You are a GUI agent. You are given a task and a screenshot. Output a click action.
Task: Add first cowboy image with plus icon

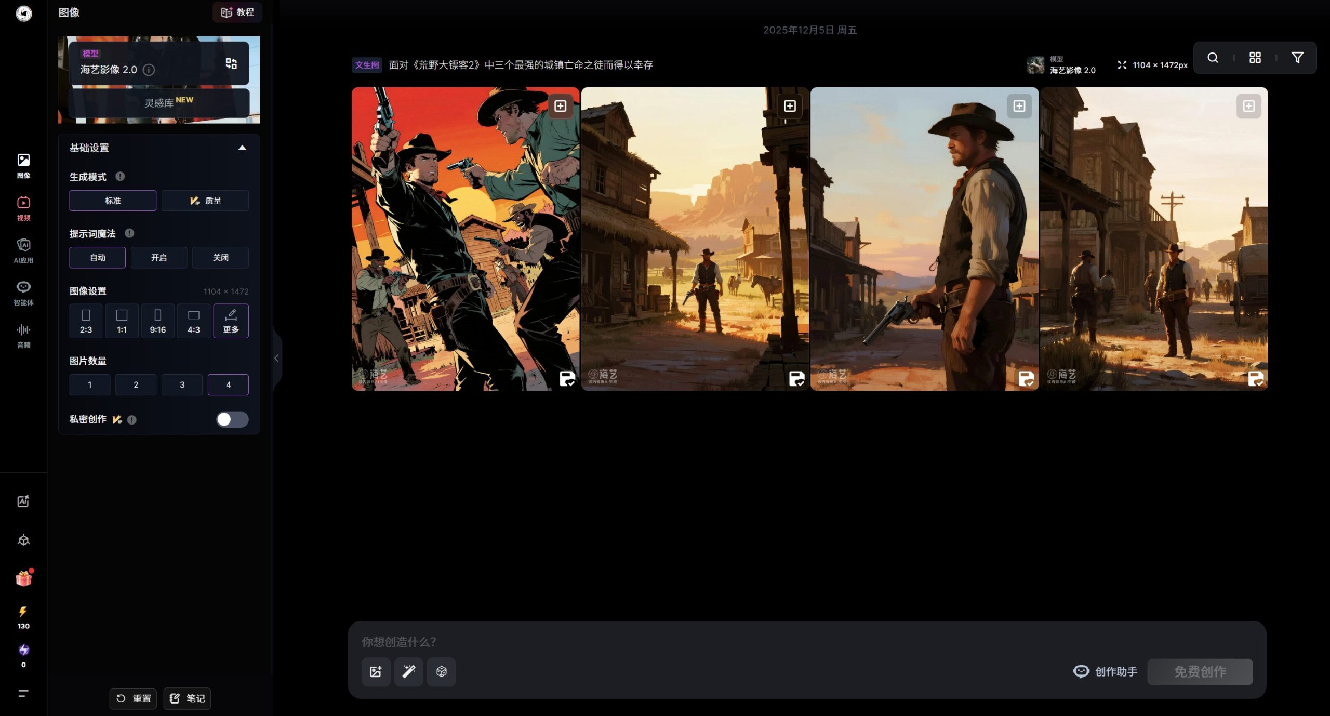[x=560, y=106]
